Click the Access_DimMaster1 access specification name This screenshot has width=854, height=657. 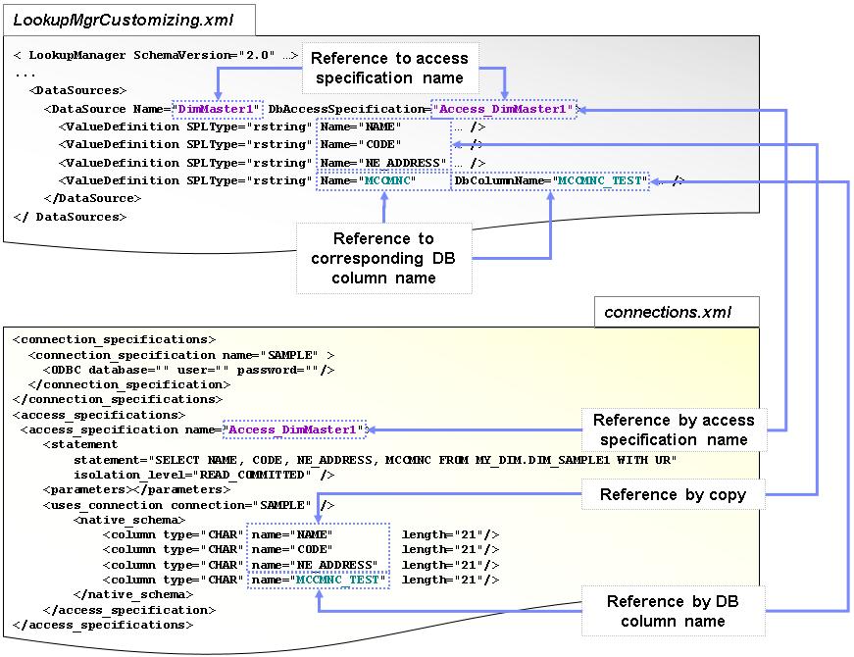[x=294, y=429]
